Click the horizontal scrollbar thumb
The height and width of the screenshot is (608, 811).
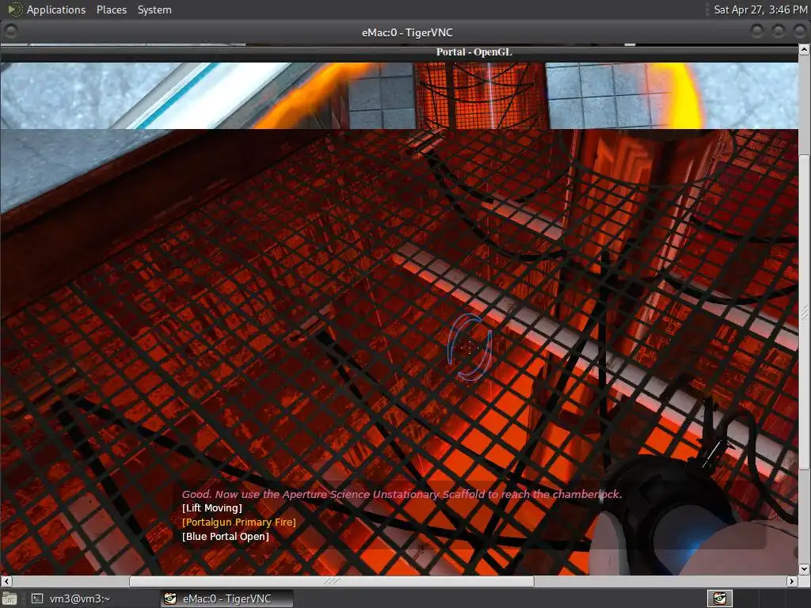(332, 581)
